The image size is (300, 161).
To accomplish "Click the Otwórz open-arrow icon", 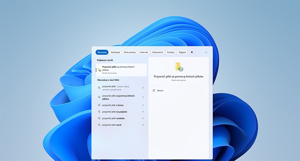I will coord(154,91).
